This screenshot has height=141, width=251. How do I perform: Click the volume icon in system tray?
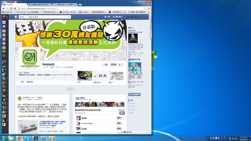236,138
